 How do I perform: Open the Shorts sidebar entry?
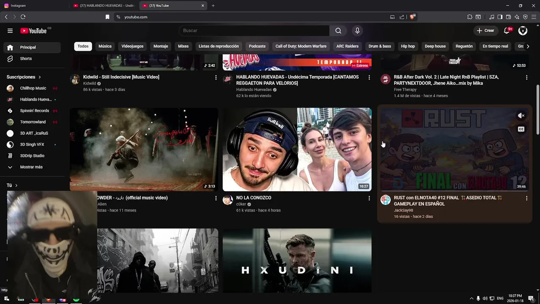tap(32, 59)
